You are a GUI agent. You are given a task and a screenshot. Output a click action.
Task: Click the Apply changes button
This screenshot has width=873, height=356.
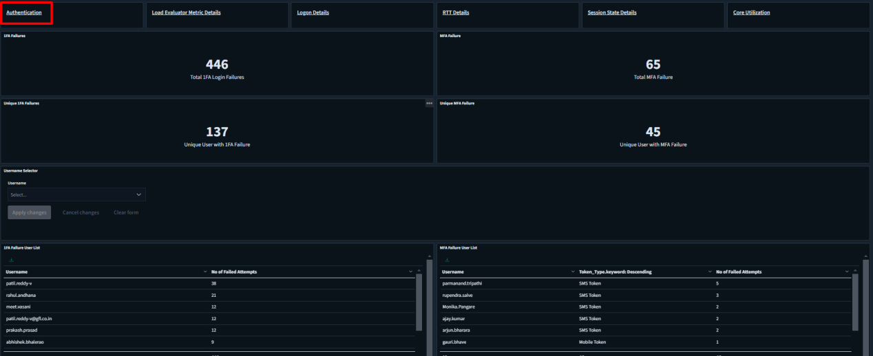pyautogui.click(x=30, y=212)
